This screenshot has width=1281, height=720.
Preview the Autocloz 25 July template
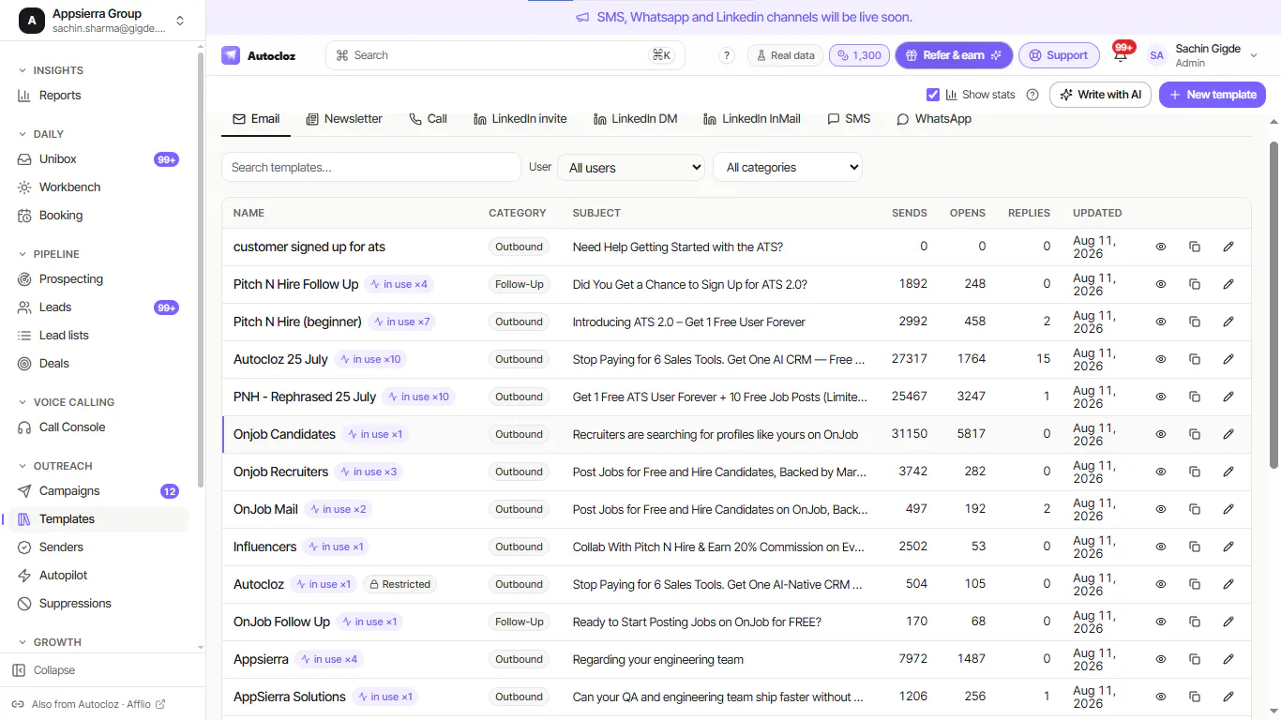[x=1161, y=359]
